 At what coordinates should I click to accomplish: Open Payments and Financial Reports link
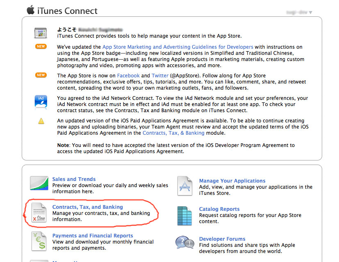92,236
